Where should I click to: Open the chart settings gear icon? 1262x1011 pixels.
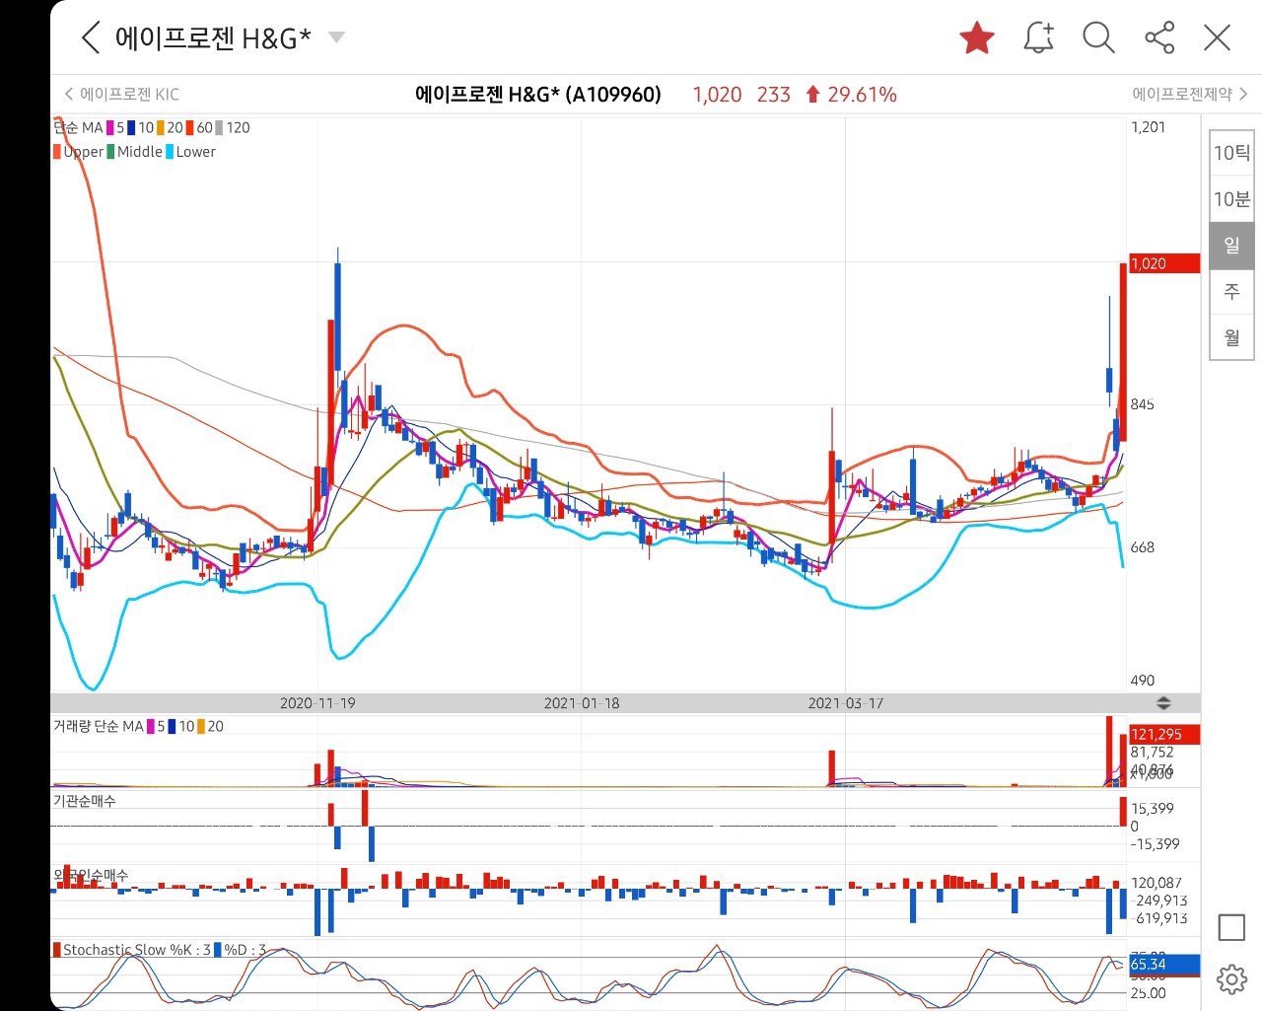point(1231,979)
